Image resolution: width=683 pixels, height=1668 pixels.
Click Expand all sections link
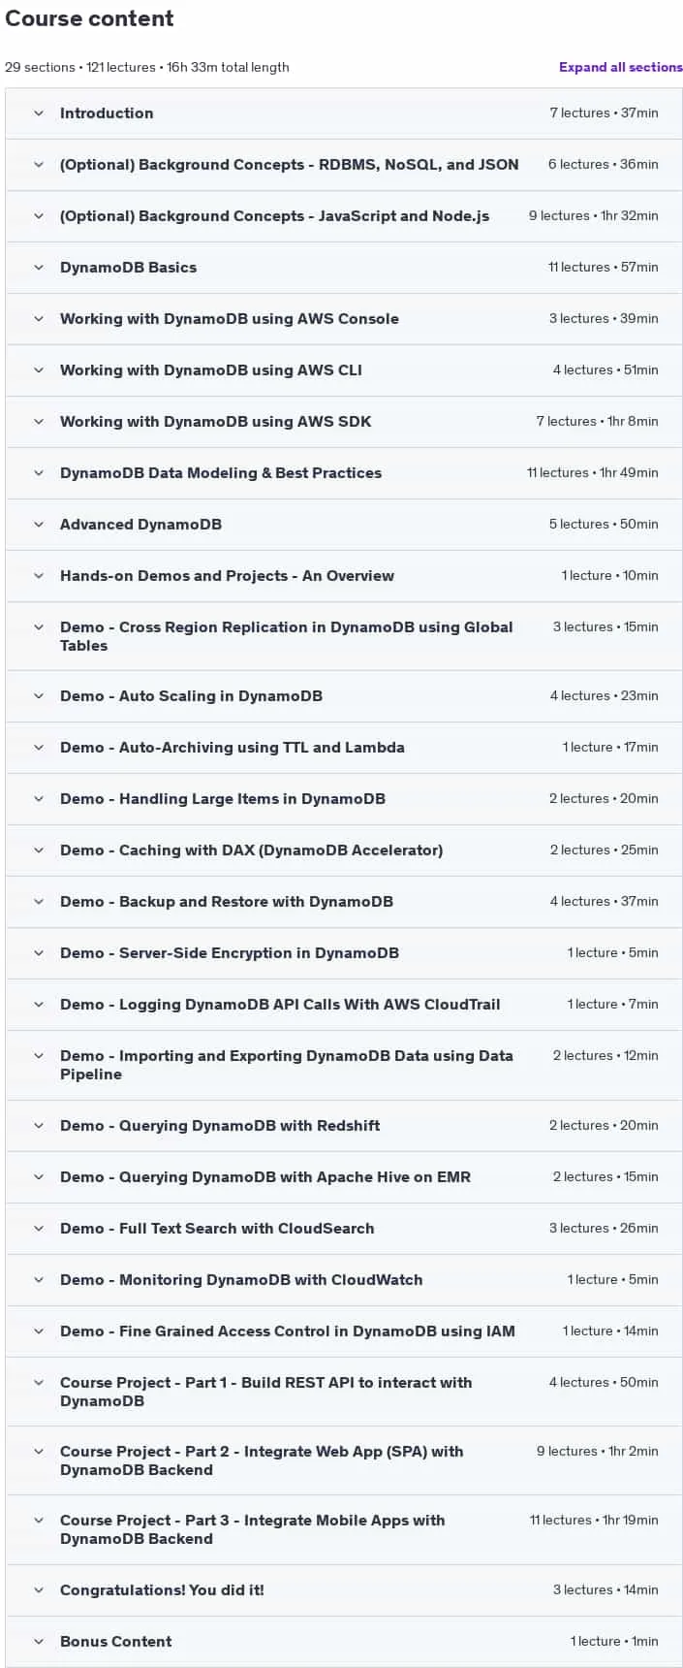620,67
